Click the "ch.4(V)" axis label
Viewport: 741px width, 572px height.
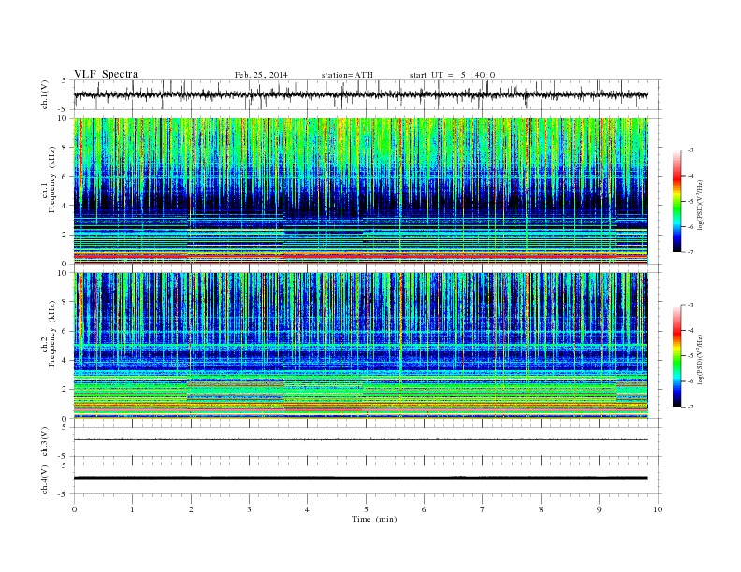(x=45, y=480)
